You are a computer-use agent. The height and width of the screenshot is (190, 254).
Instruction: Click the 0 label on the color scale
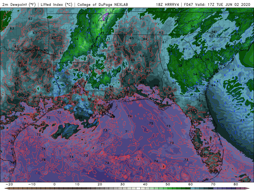click(54, 184)
